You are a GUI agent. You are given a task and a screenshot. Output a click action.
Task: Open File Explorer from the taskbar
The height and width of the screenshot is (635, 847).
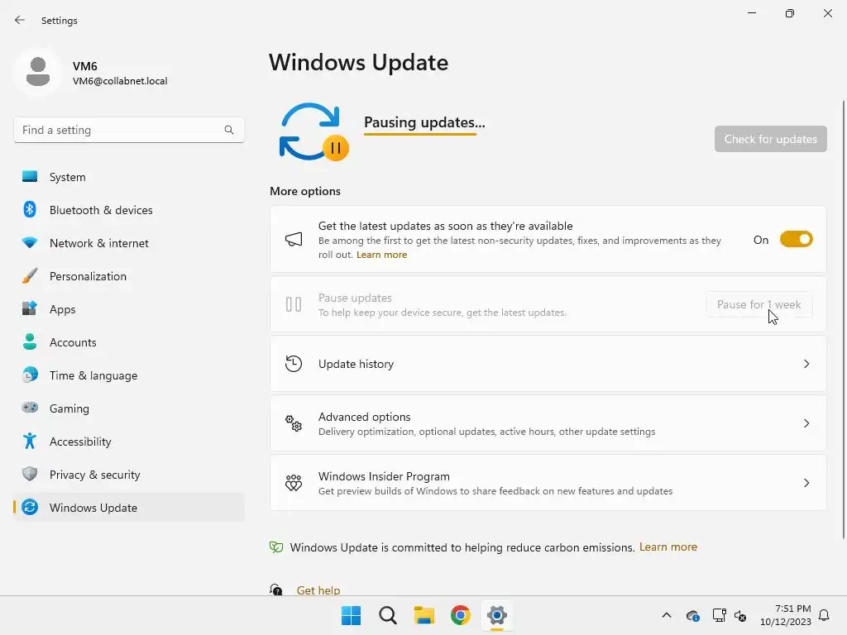pos(424,615)
